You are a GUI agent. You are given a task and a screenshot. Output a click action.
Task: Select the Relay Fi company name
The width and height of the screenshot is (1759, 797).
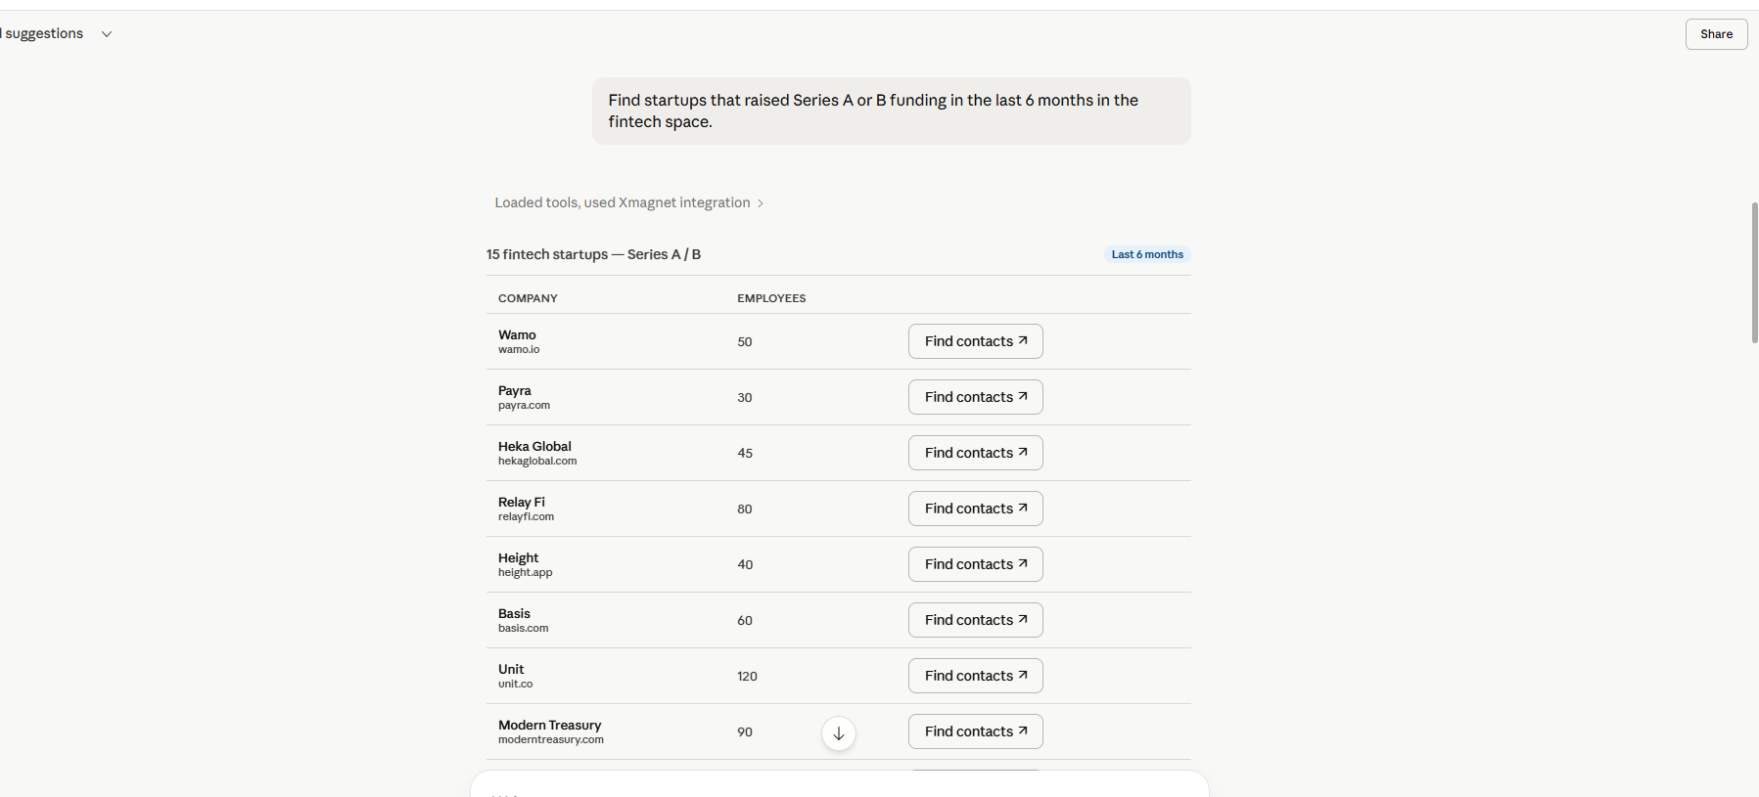[522, 502]
